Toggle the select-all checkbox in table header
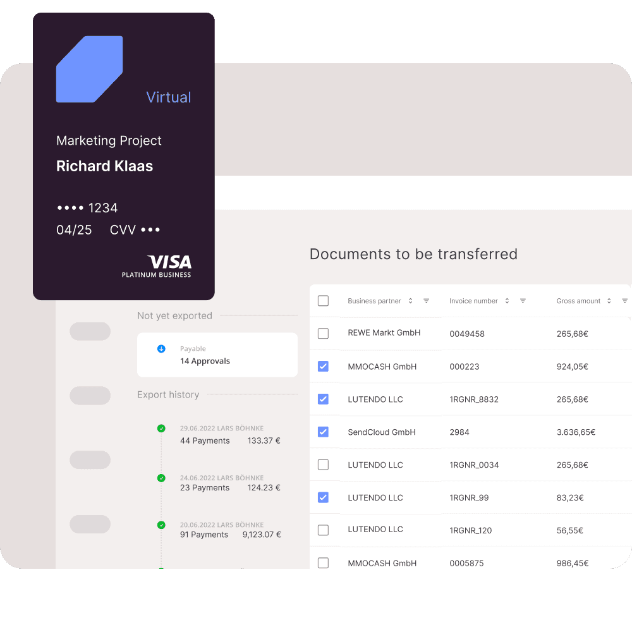The width and height of the screenshot is (632, 632). (323, 301)
